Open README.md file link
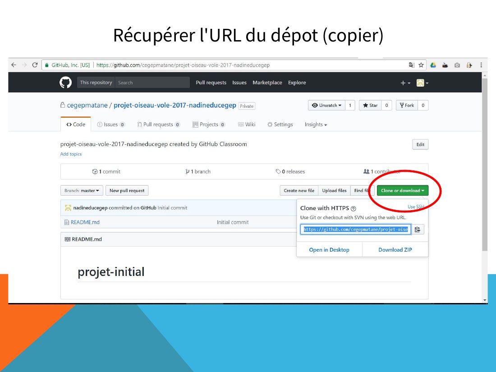This screenshot has width=496, height=372. coord(85,222)
